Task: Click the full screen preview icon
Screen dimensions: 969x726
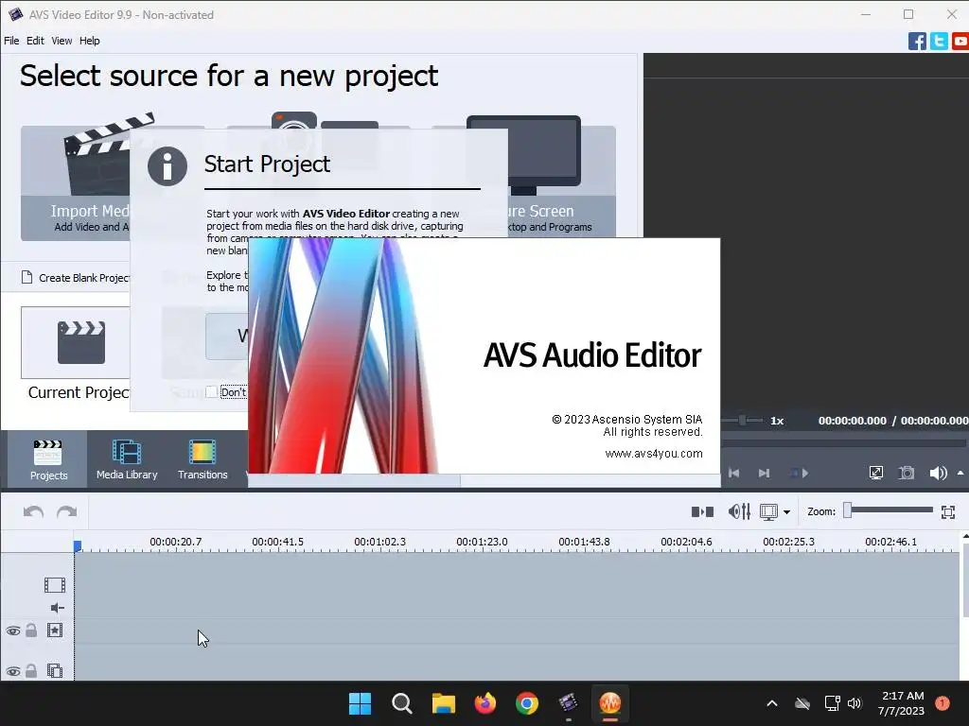Action: [x=875, y=473]
